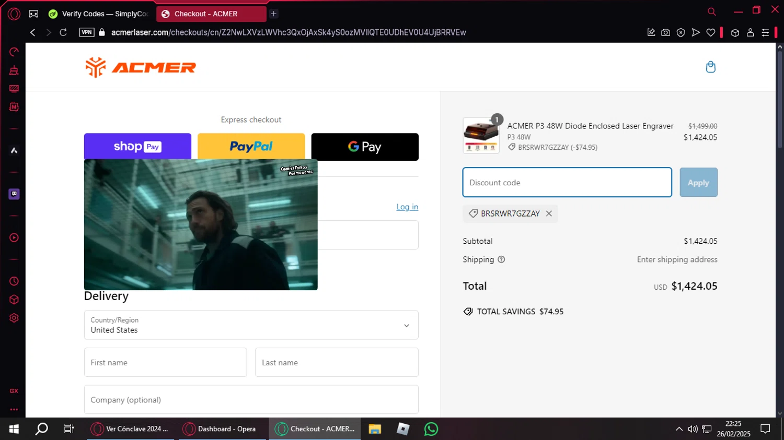Open sidebar three-dots more menu

(14, 409)
